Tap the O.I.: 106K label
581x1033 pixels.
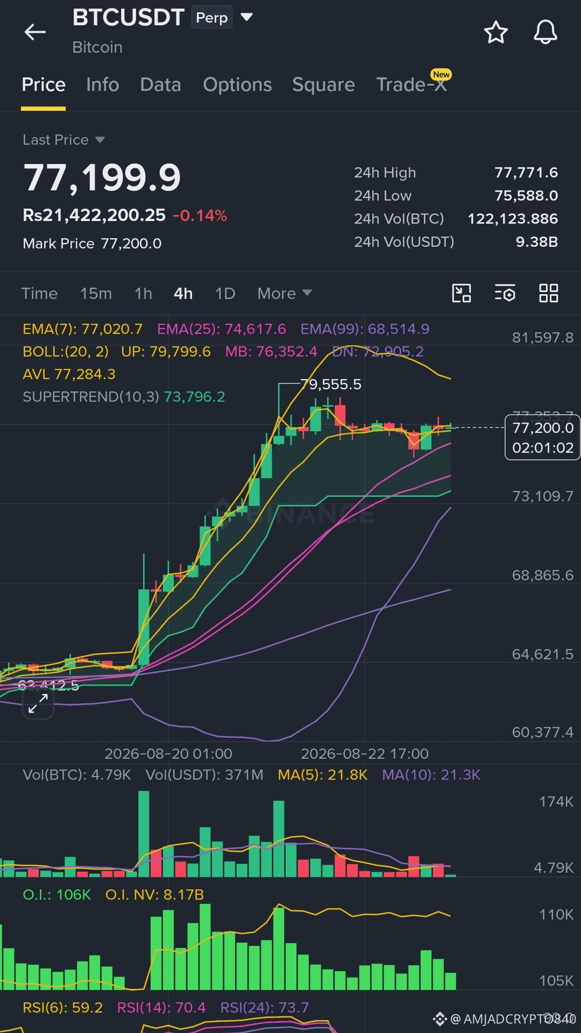pos(56,894)
